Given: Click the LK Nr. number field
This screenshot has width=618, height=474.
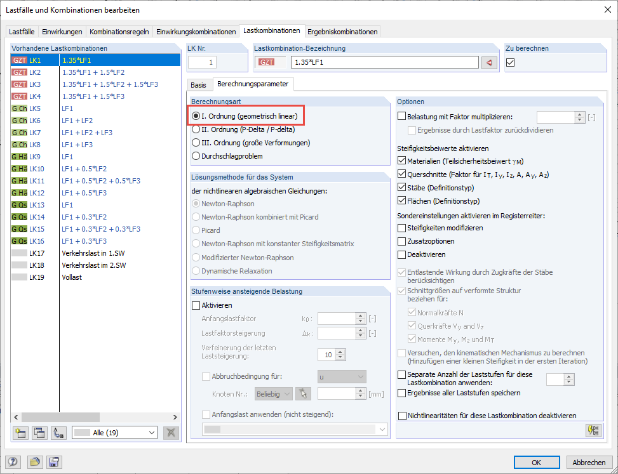Looking at the screenshot, I should tap(202, 62).
